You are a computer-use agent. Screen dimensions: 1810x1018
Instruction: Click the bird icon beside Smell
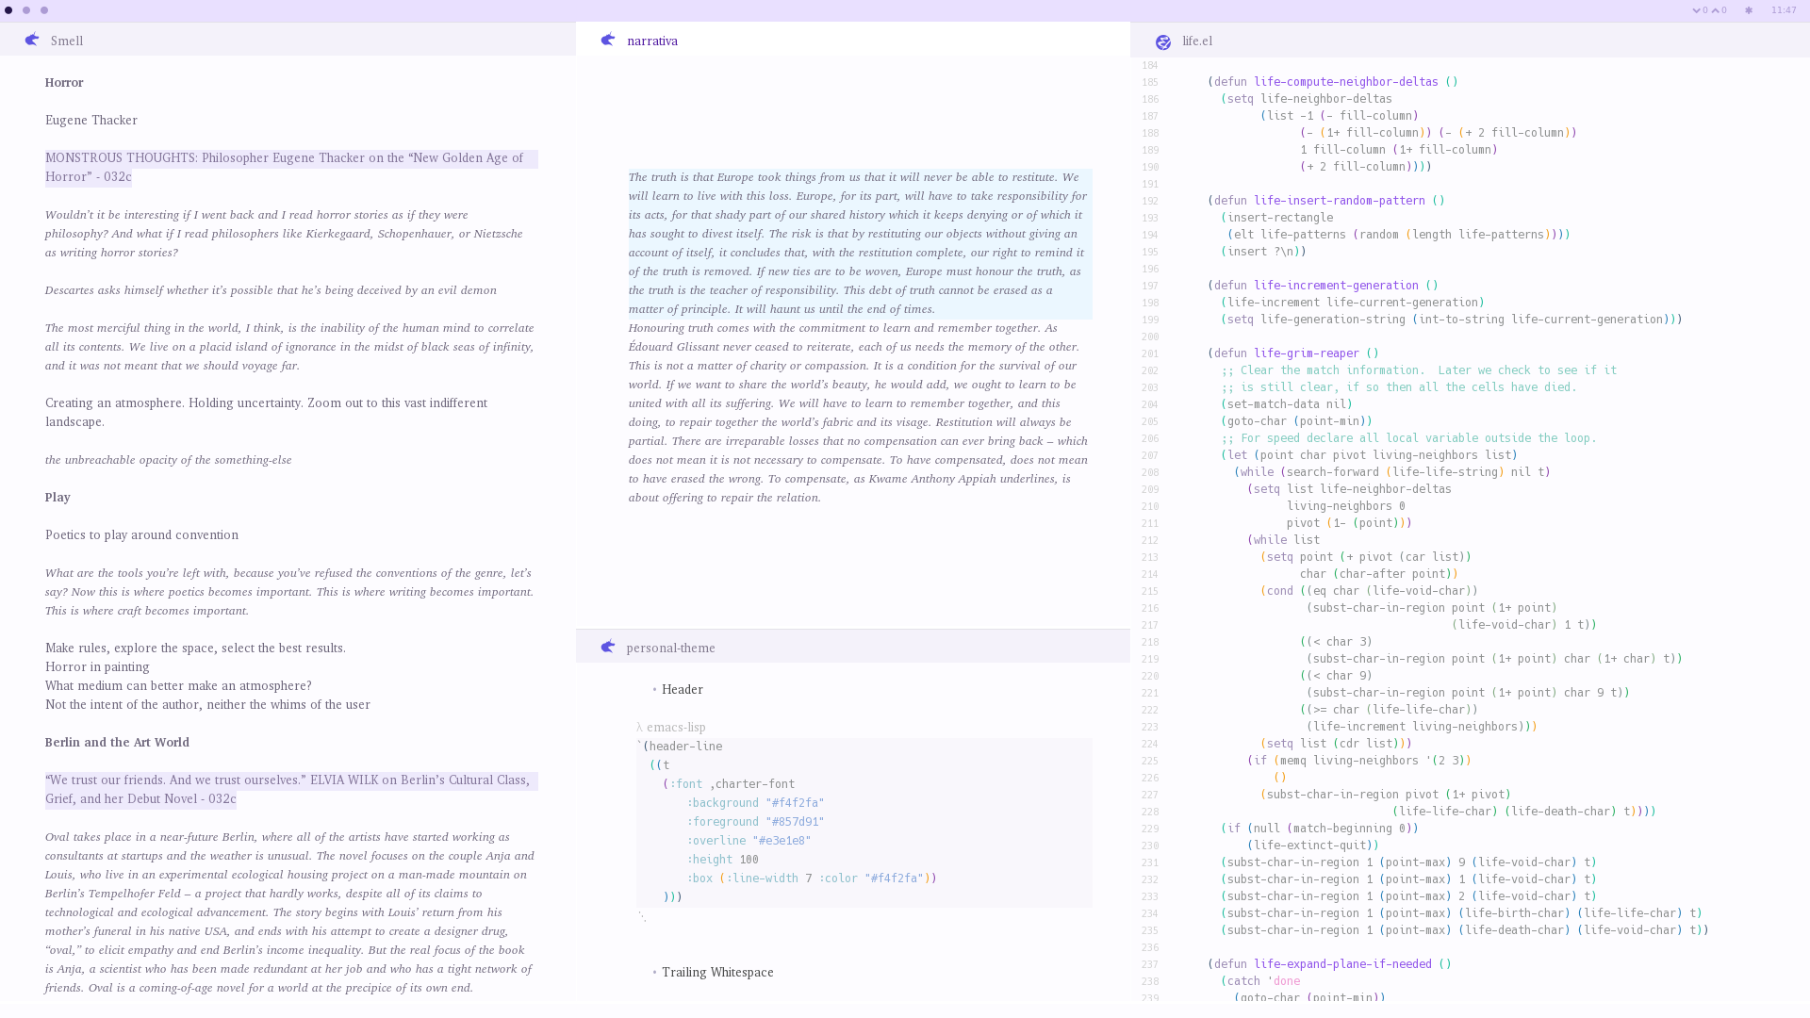tap(32, 40)
